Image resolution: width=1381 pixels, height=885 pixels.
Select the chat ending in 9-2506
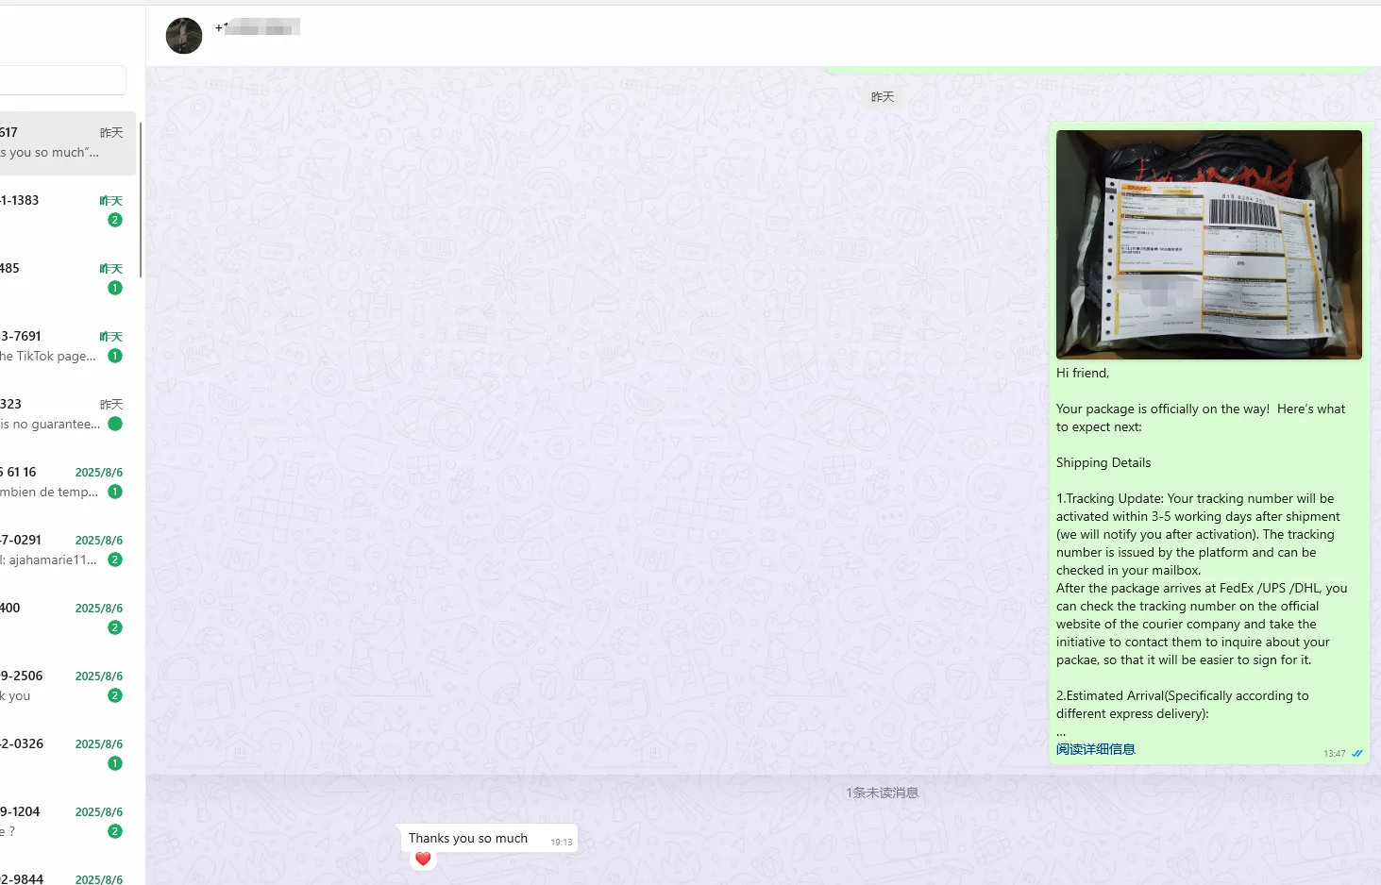click(x=57, y=686)
